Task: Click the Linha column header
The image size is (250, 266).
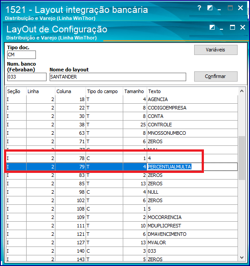Action: coord(41,91)
